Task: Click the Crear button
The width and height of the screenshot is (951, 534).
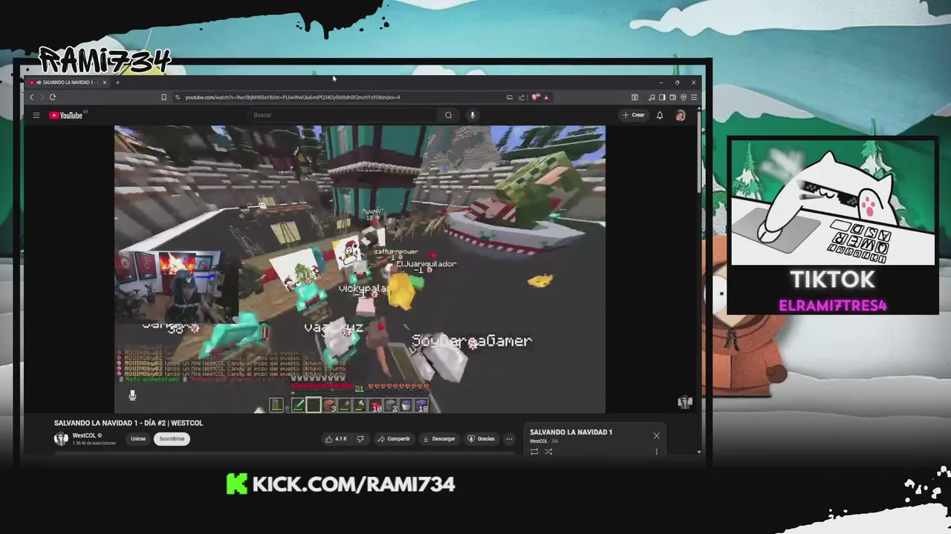Action: click(x=634, y=115)
